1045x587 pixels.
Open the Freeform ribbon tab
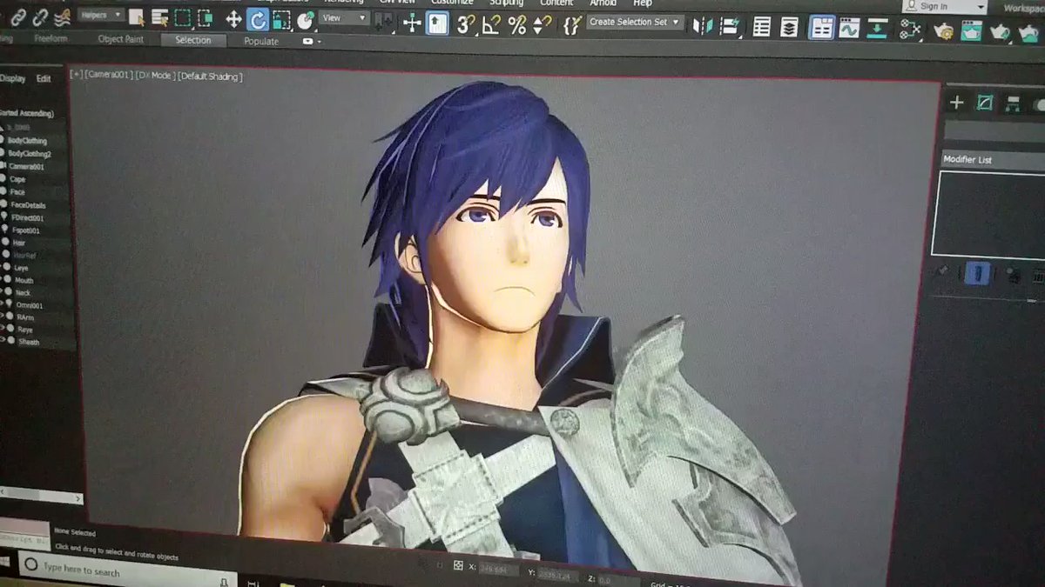coord(51,38)
